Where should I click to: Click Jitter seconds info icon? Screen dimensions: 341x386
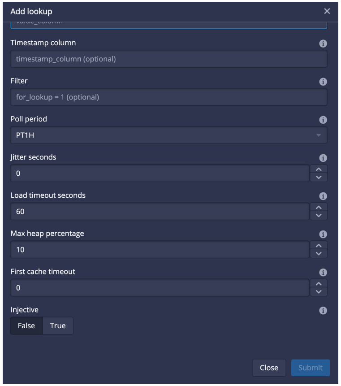pos(323,158)
